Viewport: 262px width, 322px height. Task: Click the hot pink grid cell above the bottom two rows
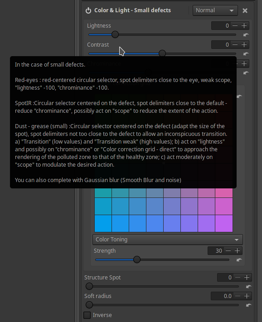(224, 193)
